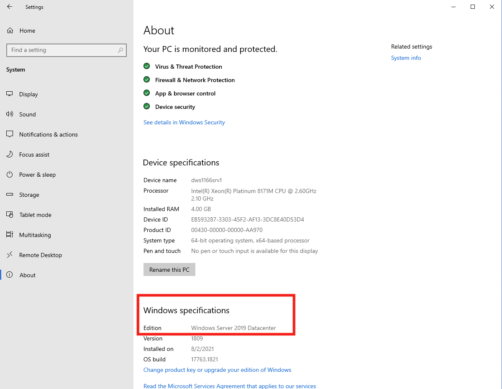Click the Rename this PC button

(169, 270)
